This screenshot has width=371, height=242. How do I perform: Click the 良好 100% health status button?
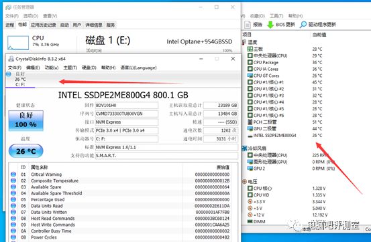pos(25,120)
